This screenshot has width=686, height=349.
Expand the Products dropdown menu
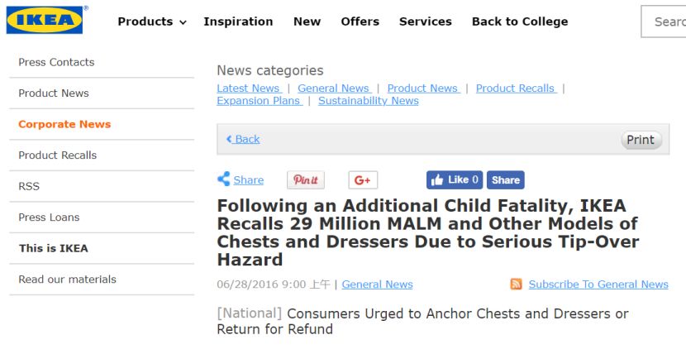152,22
